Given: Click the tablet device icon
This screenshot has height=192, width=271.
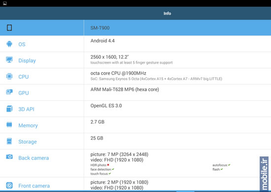Looking at the screenshot, I should 9,28.
